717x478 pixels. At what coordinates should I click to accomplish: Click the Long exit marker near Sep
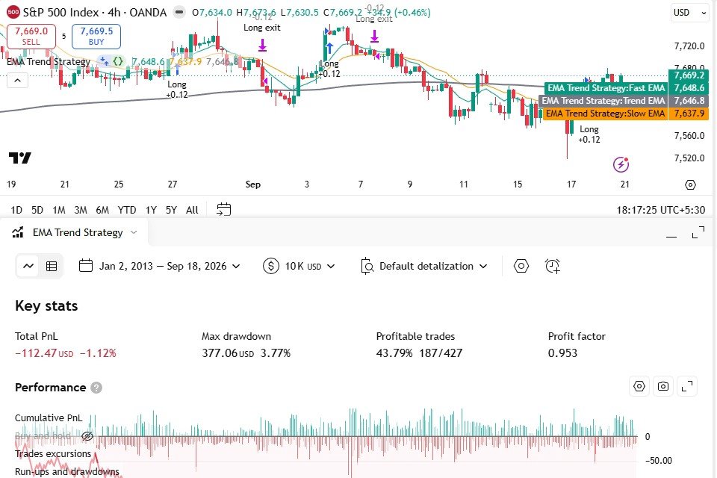click(x=262, y=28)
